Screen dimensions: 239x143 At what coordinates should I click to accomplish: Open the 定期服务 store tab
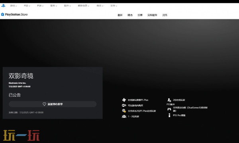click(152, 15)
